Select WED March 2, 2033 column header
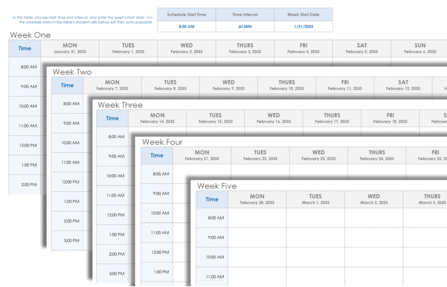This screenshot has width=447, height=287. click(374, 199)
